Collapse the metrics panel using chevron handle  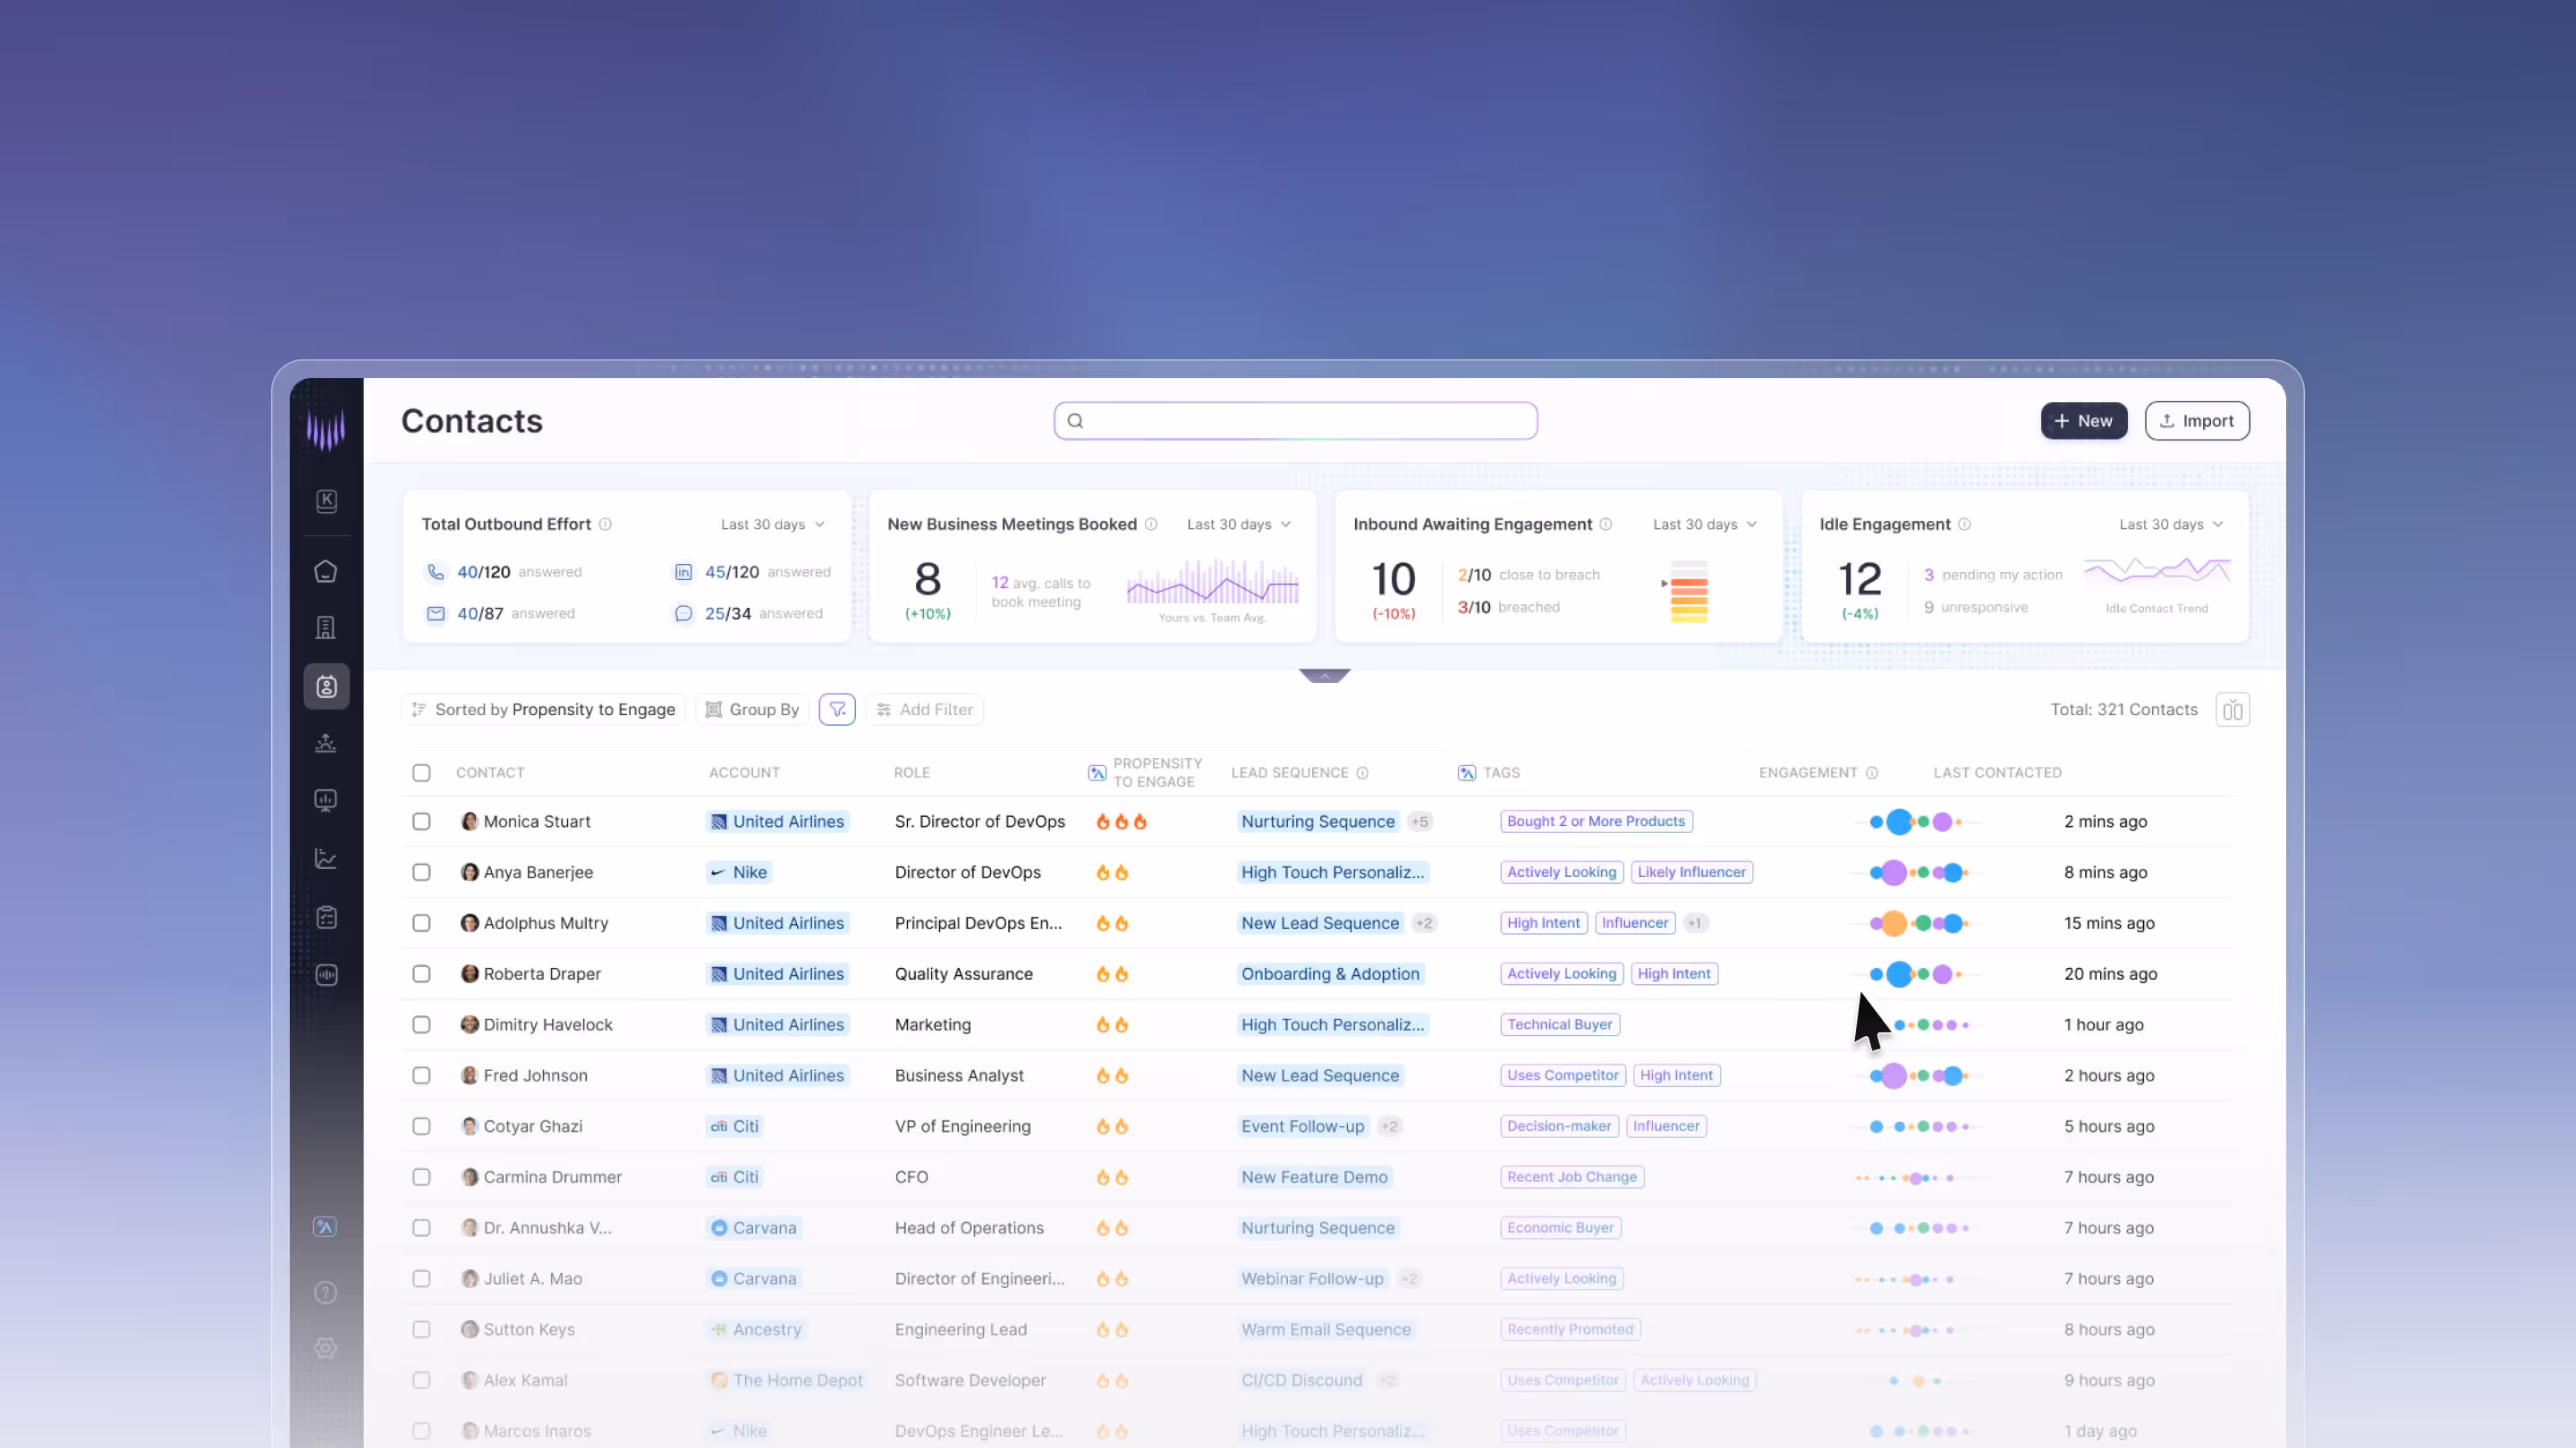pos(1324,677)
